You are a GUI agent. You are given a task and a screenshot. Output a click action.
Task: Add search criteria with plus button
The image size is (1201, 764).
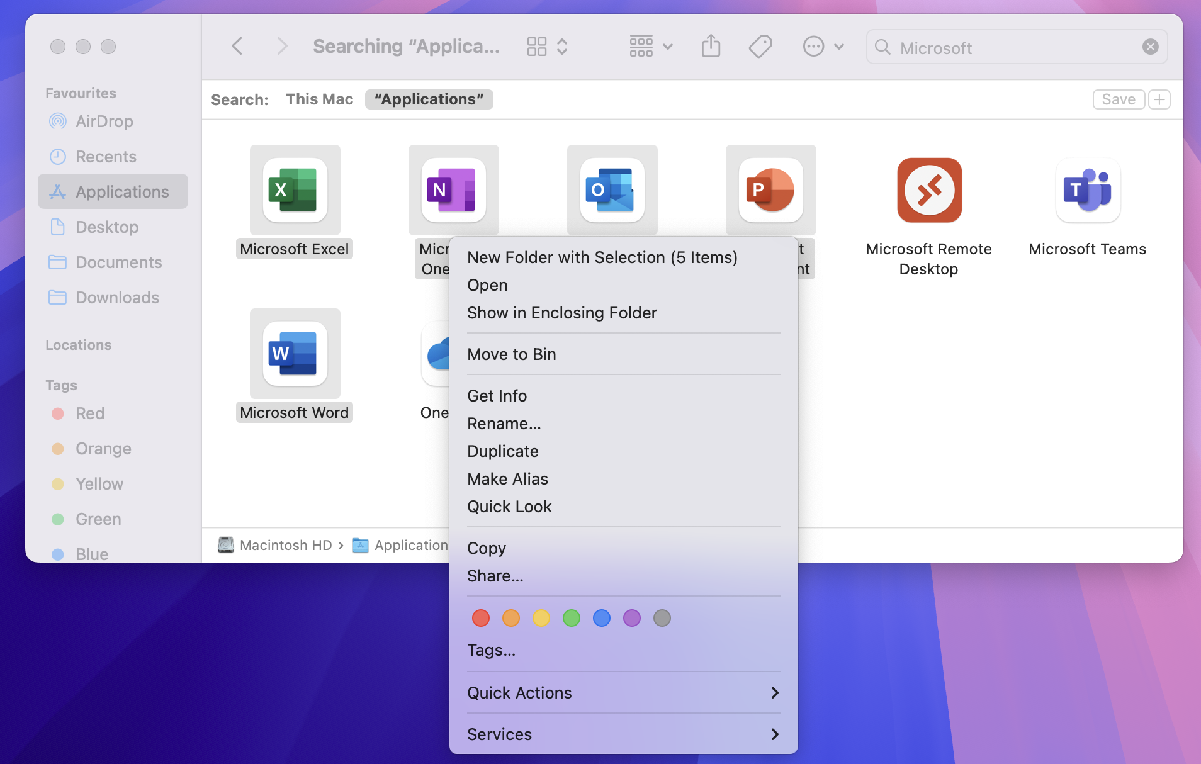point(1159,99)
